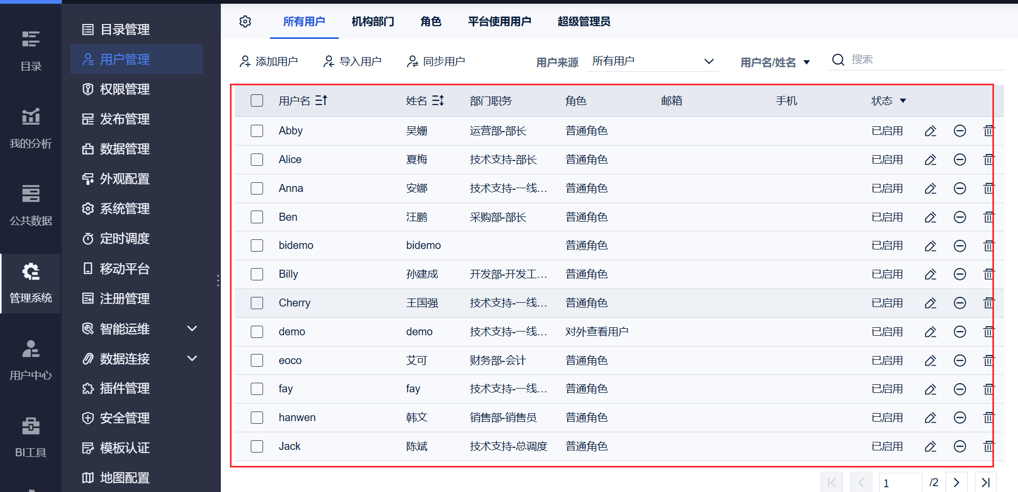Image resolution: width=1018 pixels, height=492 pixels.
Task: Select the checkbox for user Abby
Action: (x=257, y=131)
